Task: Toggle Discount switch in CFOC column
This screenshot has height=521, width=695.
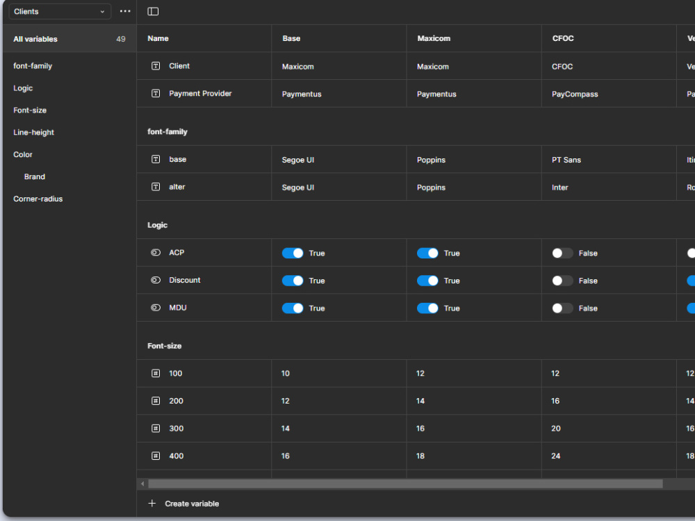Action: point(562,281)
